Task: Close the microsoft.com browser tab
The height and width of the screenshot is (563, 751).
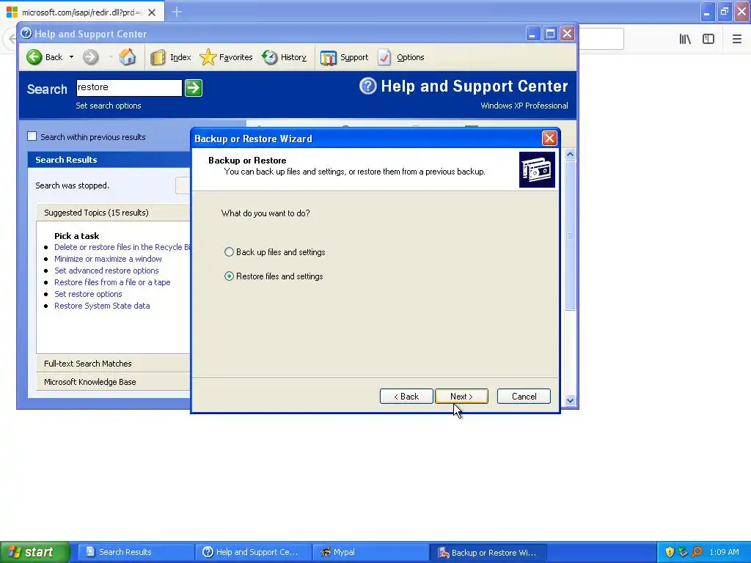Action: point(152,12)
